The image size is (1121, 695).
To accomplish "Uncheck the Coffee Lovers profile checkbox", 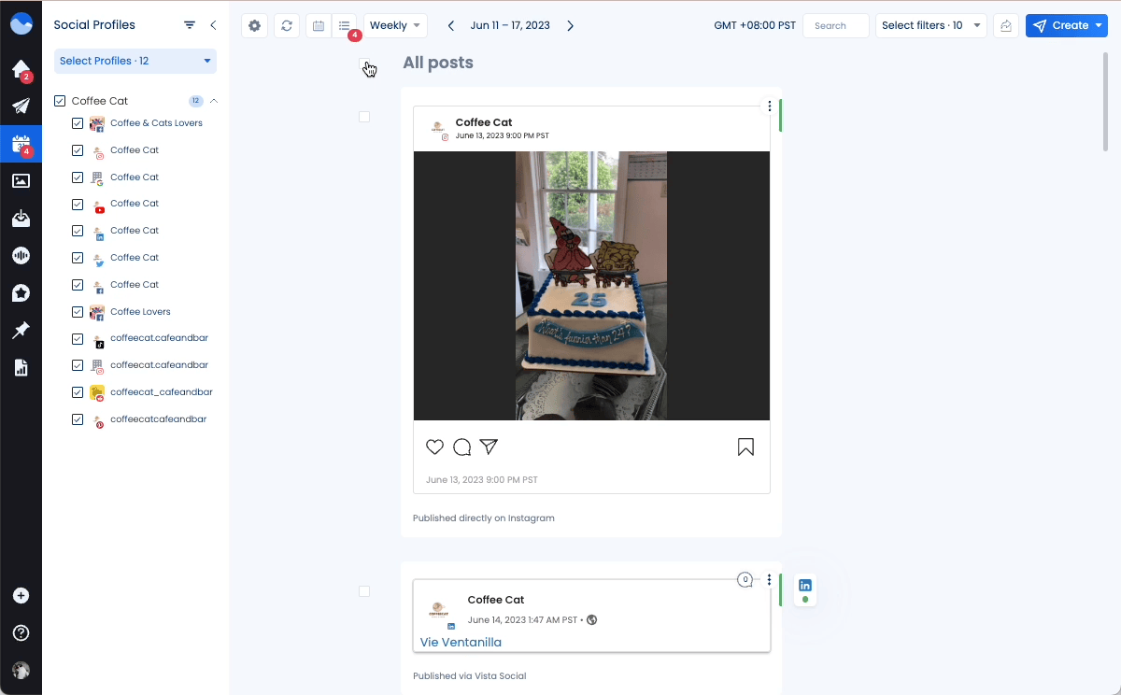I will [x=78, y=312].
